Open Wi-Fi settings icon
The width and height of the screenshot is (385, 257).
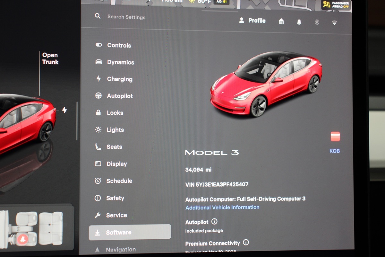(334, 22)
